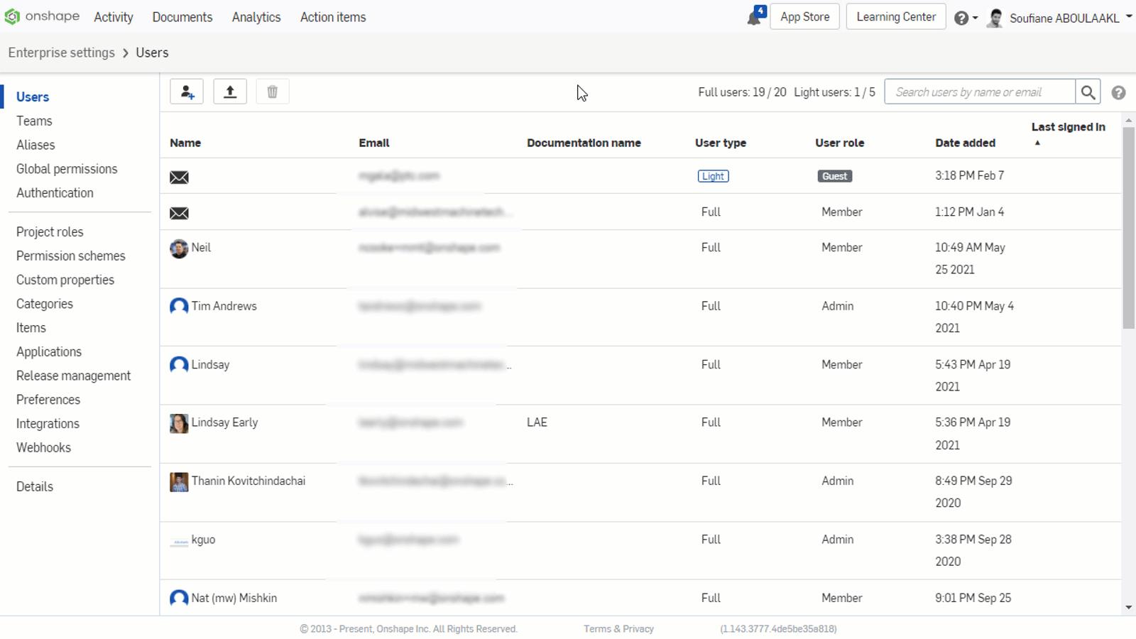Click Lindsay Early's avatar photo
This screenshot has height=639, width=1136.
pos(179,423)
